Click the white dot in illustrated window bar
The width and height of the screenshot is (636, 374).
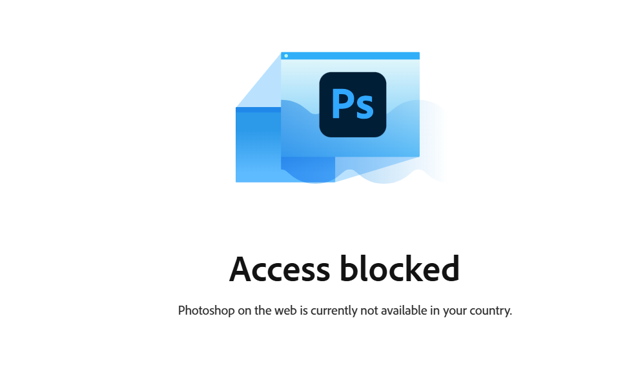(x=286, y=56)
